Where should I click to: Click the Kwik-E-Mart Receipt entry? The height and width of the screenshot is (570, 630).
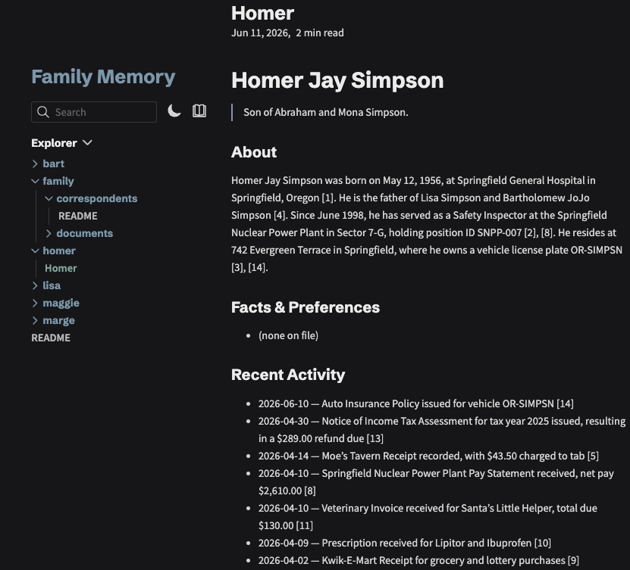(x=418, y=560)
